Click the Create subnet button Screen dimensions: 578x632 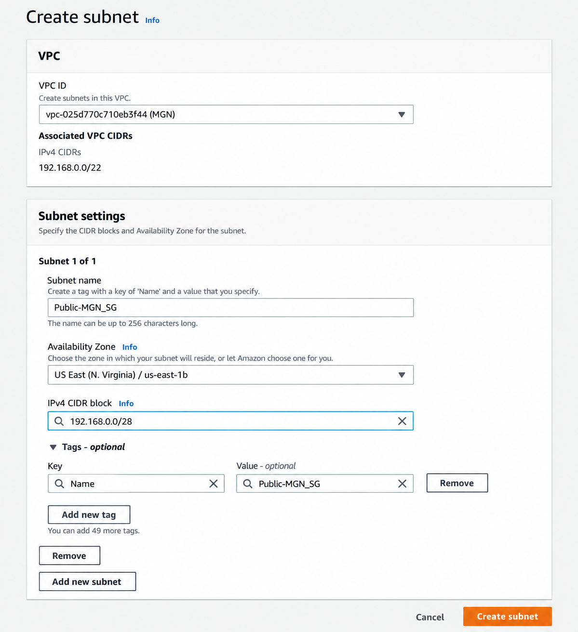[x=507, y=617]
